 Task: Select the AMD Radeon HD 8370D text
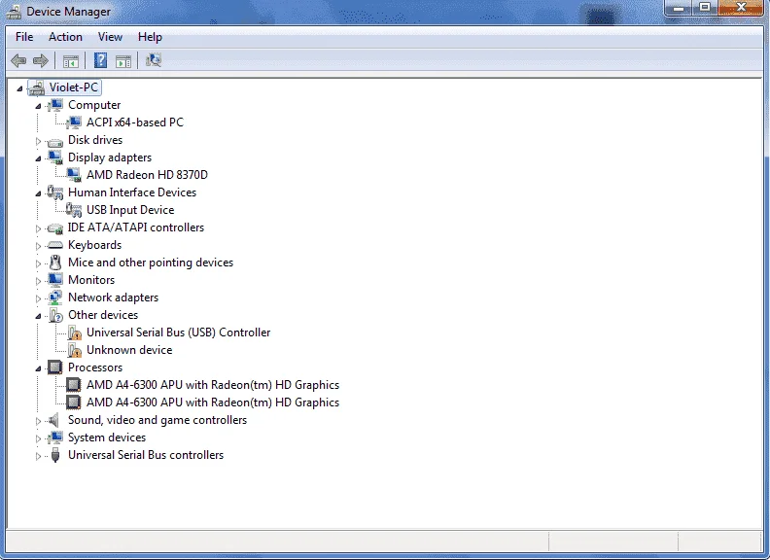(x=148, y=175)
